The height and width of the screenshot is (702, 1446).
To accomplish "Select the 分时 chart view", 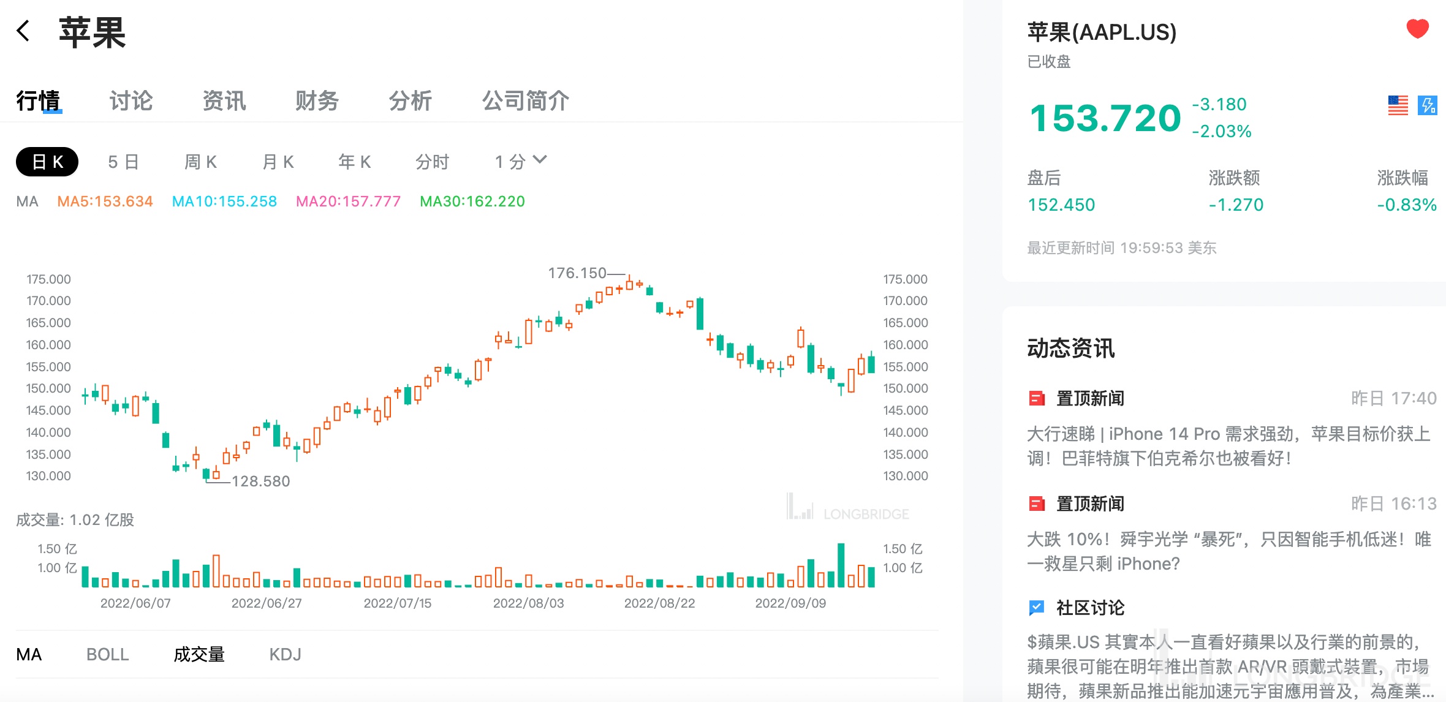I will pos(433,162).
